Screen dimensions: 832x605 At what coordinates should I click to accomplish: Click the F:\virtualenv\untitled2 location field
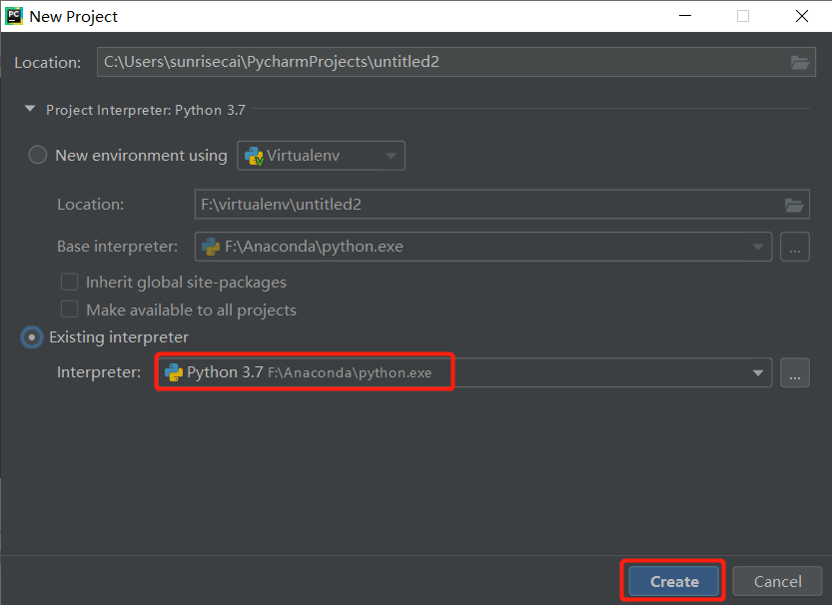coord(501,204)
